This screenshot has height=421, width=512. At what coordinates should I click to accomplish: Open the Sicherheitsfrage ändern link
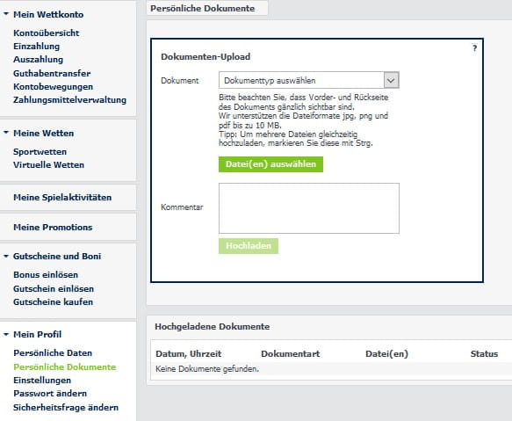pos(66,408)
